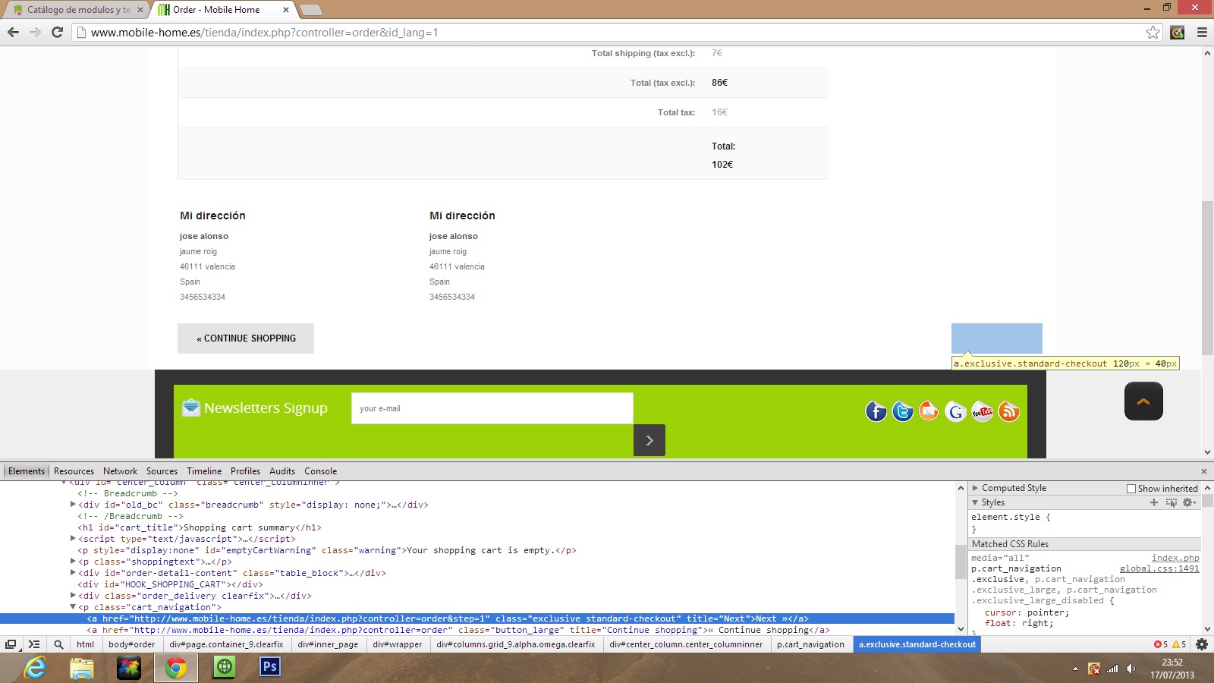The height and width of the screenshot is (683, 1214).
Task: Expand the script text/javascript node
Action: click(x=73, y=539)
